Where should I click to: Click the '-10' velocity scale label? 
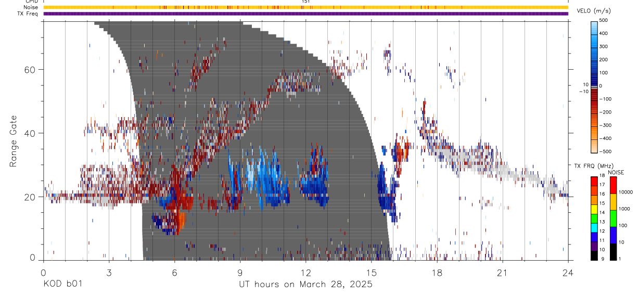(583, 92)
